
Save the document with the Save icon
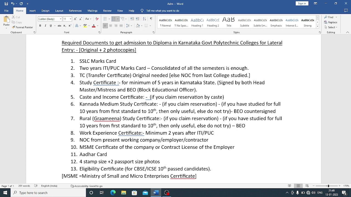coord(6,4)
